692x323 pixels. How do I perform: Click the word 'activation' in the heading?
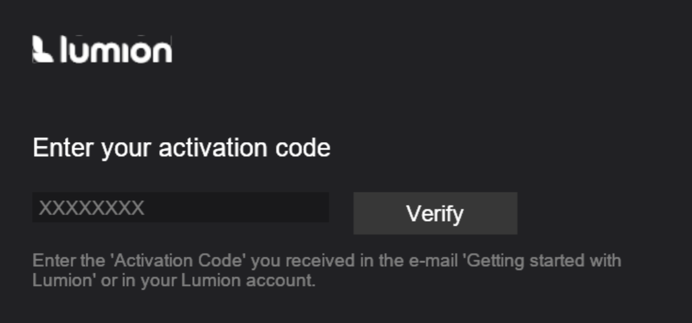[x=213, y=147]
